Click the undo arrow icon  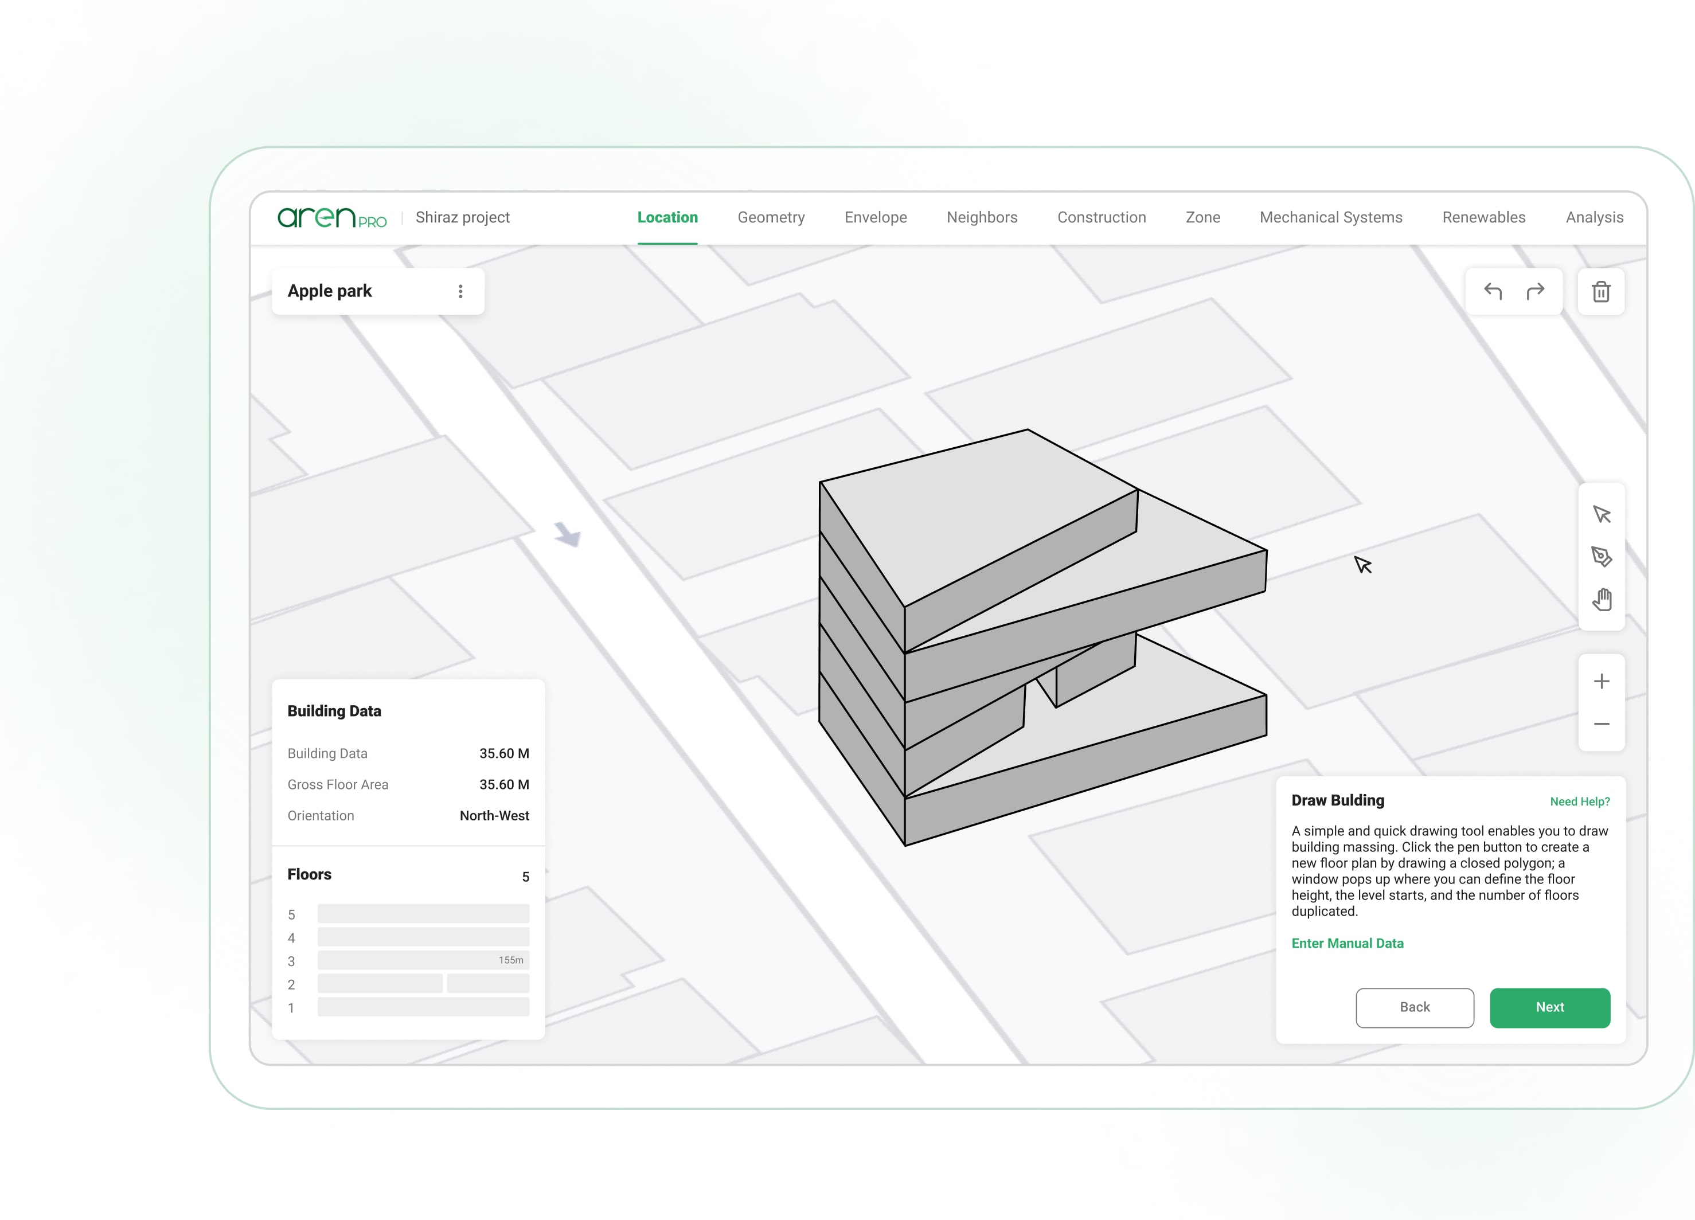[1493, 291]
